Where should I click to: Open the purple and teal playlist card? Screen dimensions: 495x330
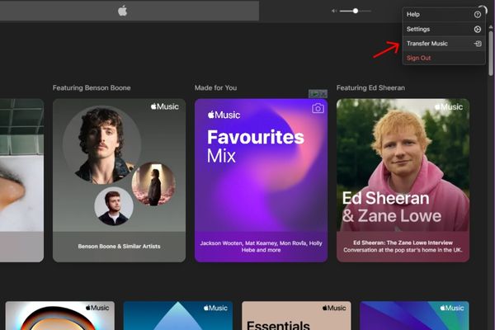(414, 315)
